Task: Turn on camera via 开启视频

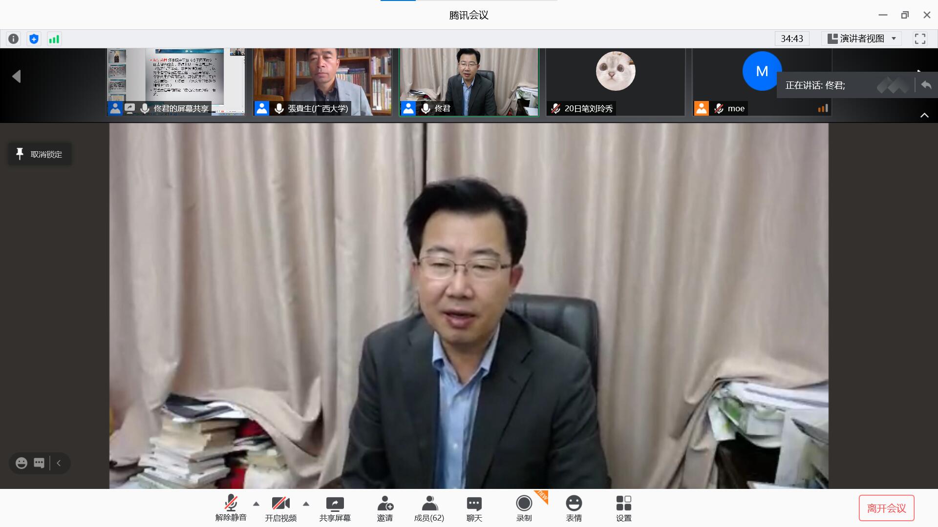Action: coord(280,508)
